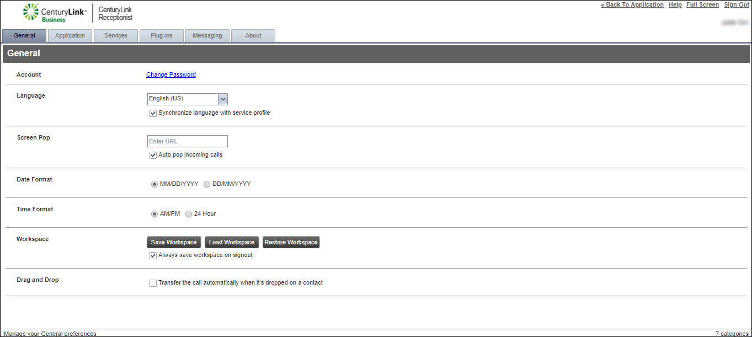Click 'Manage your General preferences' status text

click(x=50, y=334)
